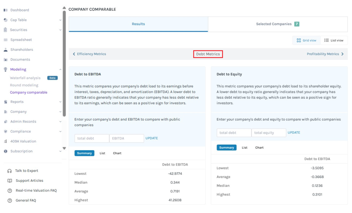Screen dimensions: 352x213
Task: Select Chart tab under Debt to Equity
Action: (x=259, y=147)
